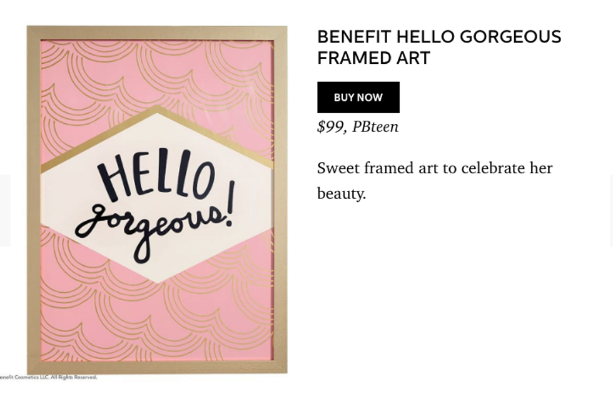Viewport: 613px width, 406px height.
Task: Click the PBteen retailer name
Action: point(375,127)
